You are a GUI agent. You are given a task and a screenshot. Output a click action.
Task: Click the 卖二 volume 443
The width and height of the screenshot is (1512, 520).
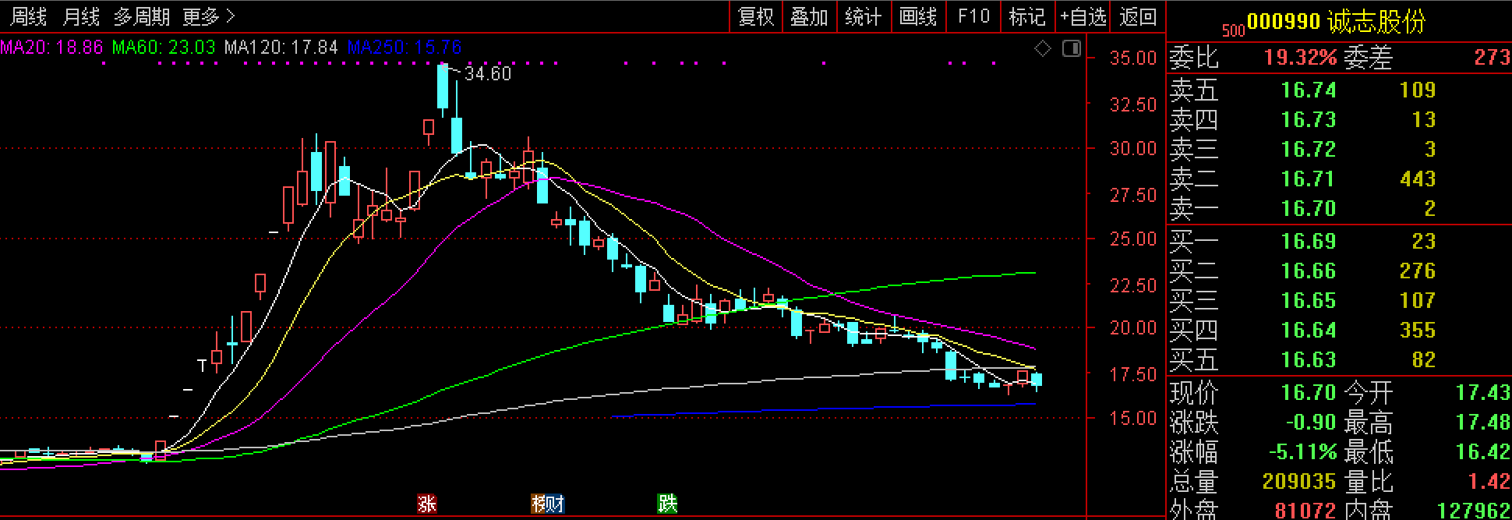point(1418,179)
